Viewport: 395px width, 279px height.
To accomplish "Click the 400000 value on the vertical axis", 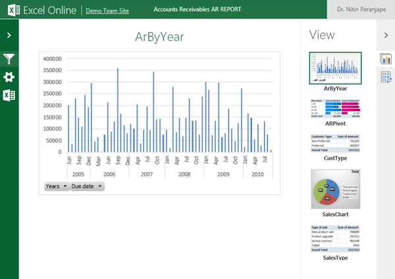I will [53, 59].
